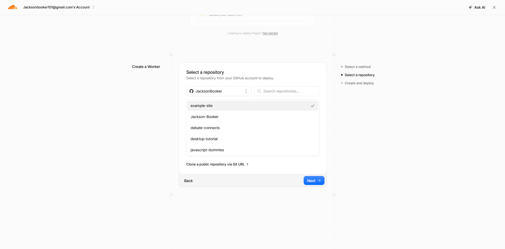Viewport: 505px width, 249px height.
Task: Jump to Select a method step
Action: pos(357,67)
